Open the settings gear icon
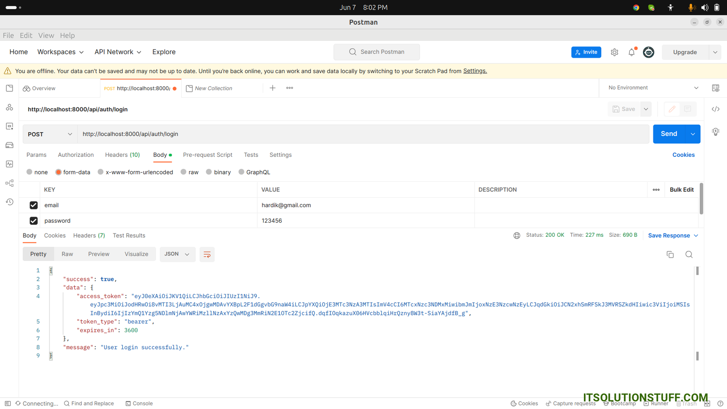The image size is (727, 409). [x=614, y=52]
